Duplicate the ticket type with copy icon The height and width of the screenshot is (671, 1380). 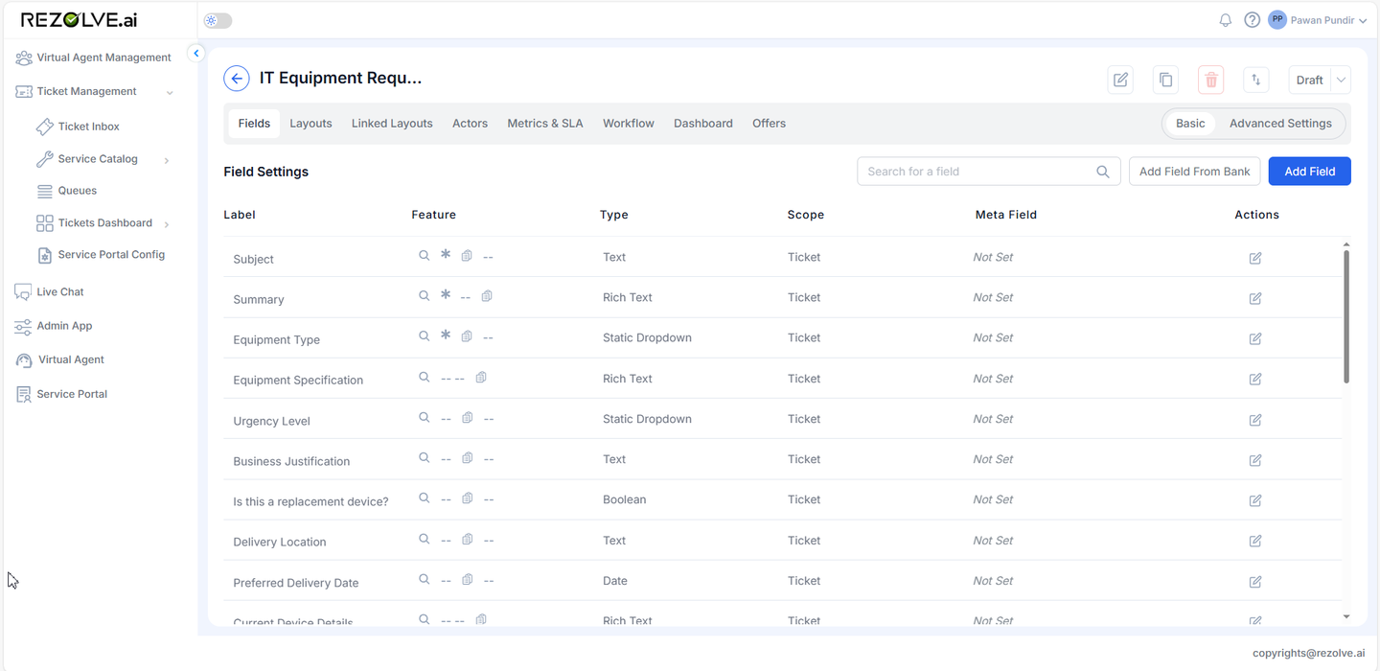pyautogui.click(x=1165, y=80)
